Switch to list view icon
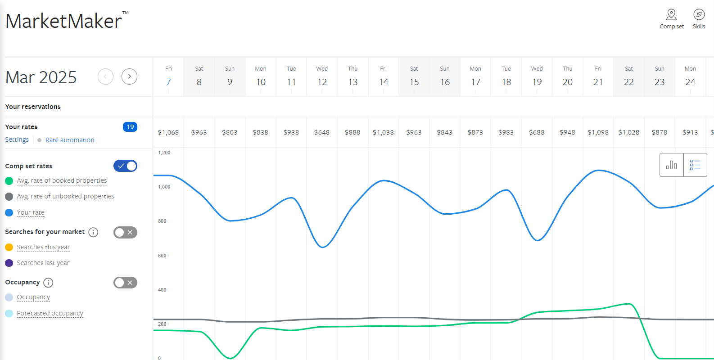This screenshot has width=714, height=360. pyautogui.click(x=695, y=165)
